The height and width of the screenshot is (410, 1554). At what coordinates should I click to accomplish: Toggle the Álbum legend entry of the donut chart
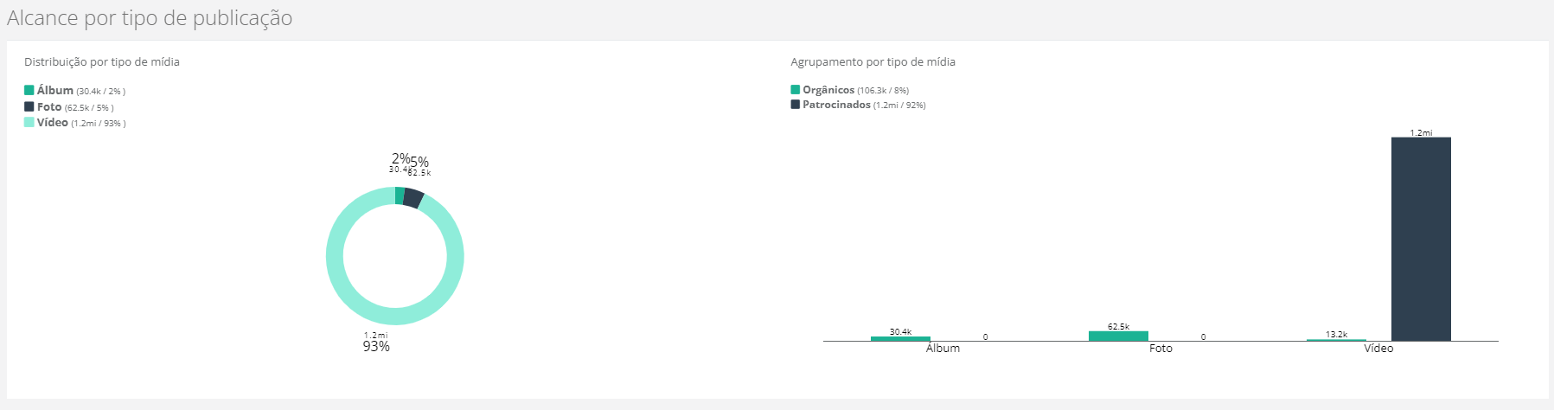click(x=54, y=90)
